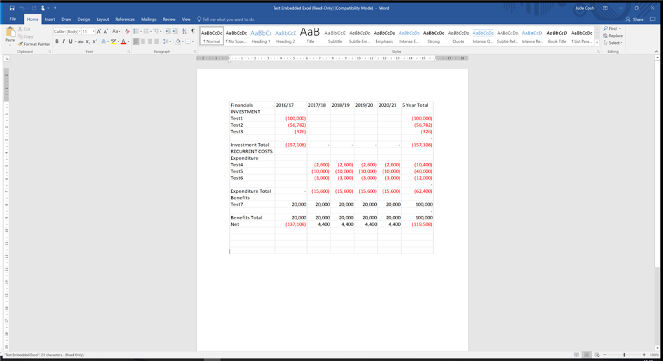Switch to the References tab
The image size is (663, 361).
(125, 19)
